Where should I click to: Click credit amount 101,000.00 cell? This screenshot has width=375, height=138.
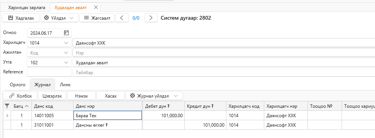[206, 125]
